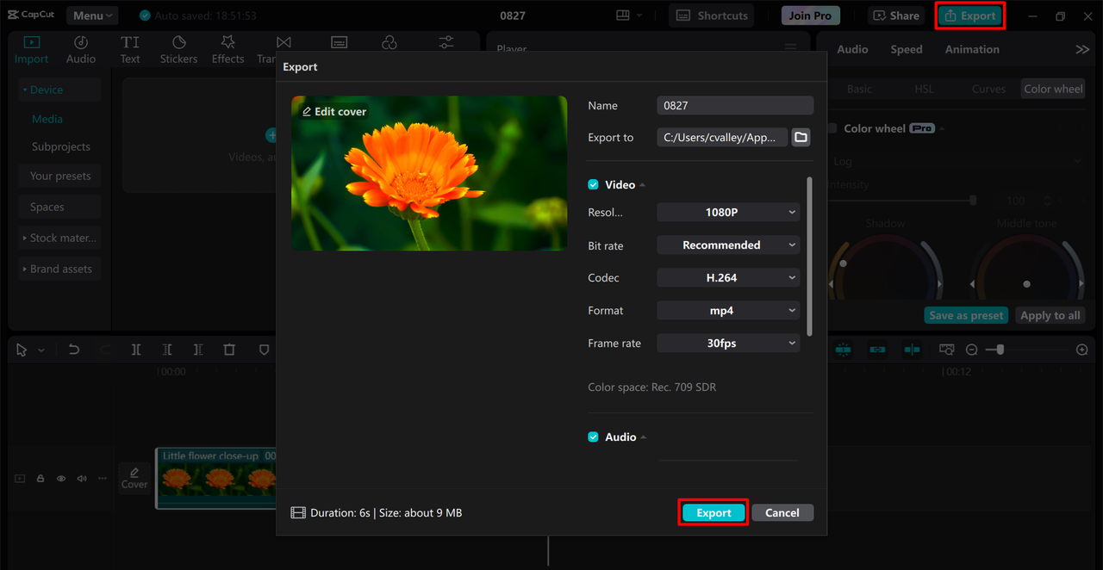This screenshot has height=570, width=1103.
Task: Add a marker with the shield icon
Action: 265,350
